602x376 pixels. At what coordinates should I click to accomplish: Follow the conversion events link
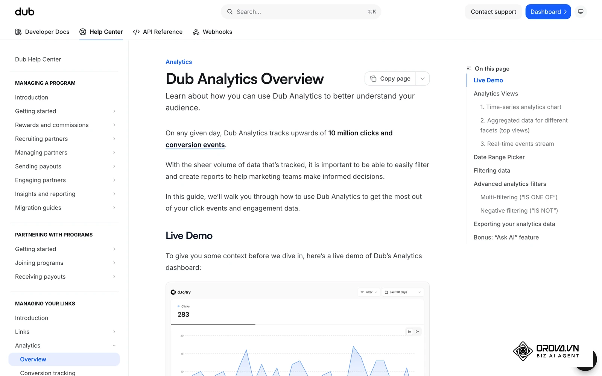coord(195,145)
